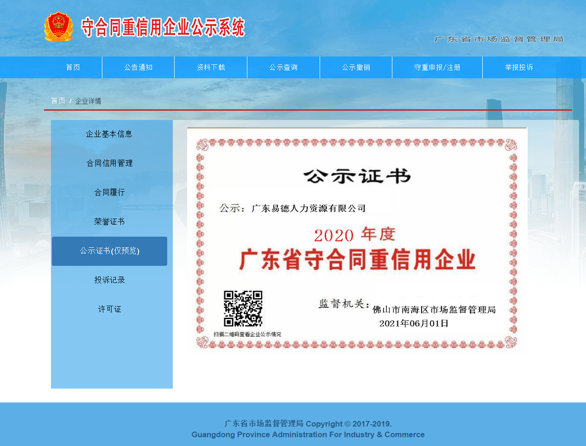This screenshot has width=586, height=446.
Task: Click the national emblem logo icon
Action: [x=58, y=27]
